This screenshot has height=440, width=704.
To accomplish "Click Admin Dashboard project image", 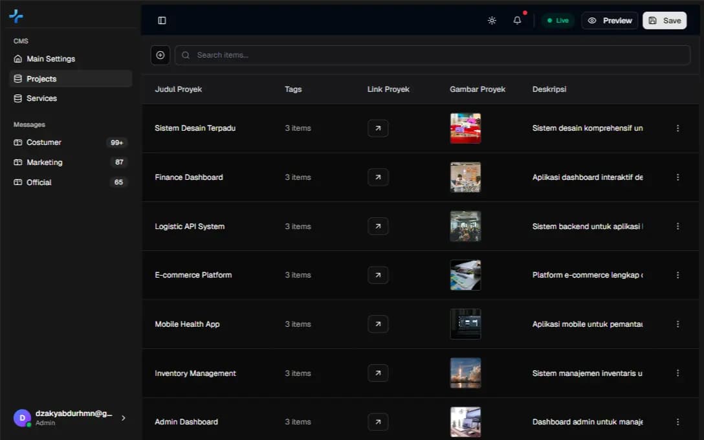I will point(466,422).
